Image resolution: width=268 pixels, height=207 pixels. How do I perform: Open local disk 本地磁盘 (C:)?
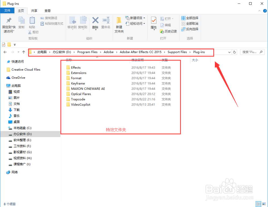[x=23, y=128]
